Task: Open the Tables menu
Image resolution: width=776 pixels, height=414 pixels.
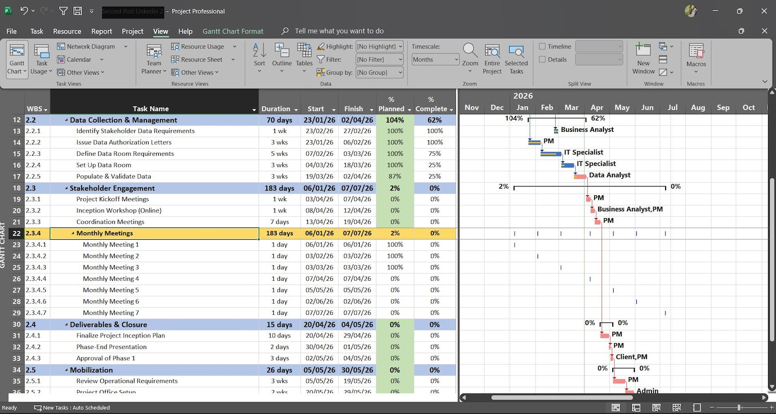Action: click(x=304, y=58)
